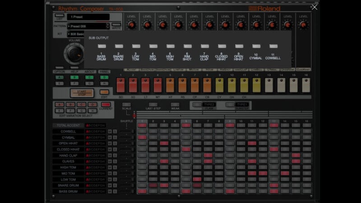Toggle Low Tom step 6 in grid

tap(197, 179)
